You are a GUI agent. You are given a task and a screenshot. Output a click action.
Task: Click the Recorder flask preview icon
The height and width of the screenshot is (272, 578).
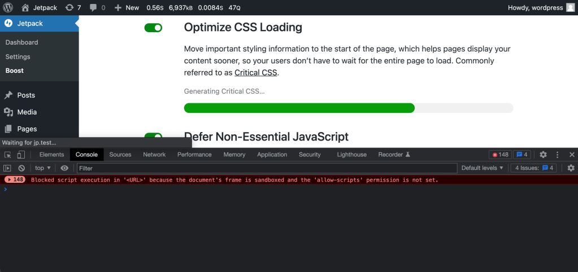click(408, 155)
